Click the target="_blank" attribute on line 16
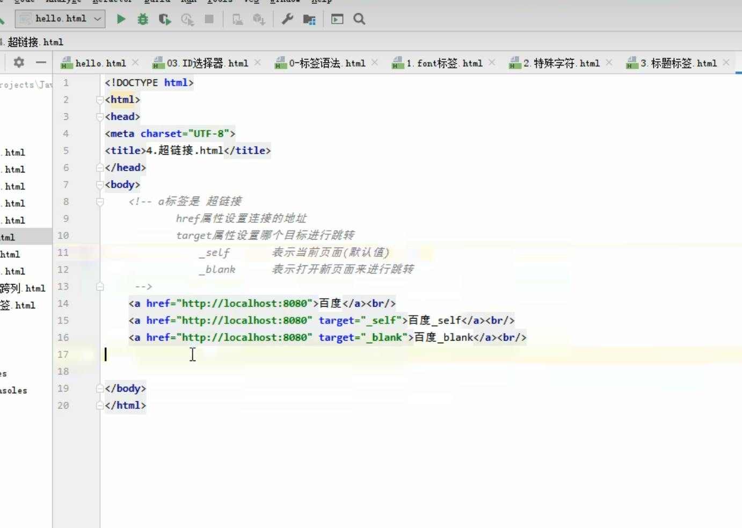742x528 pixels. point(363,337)
